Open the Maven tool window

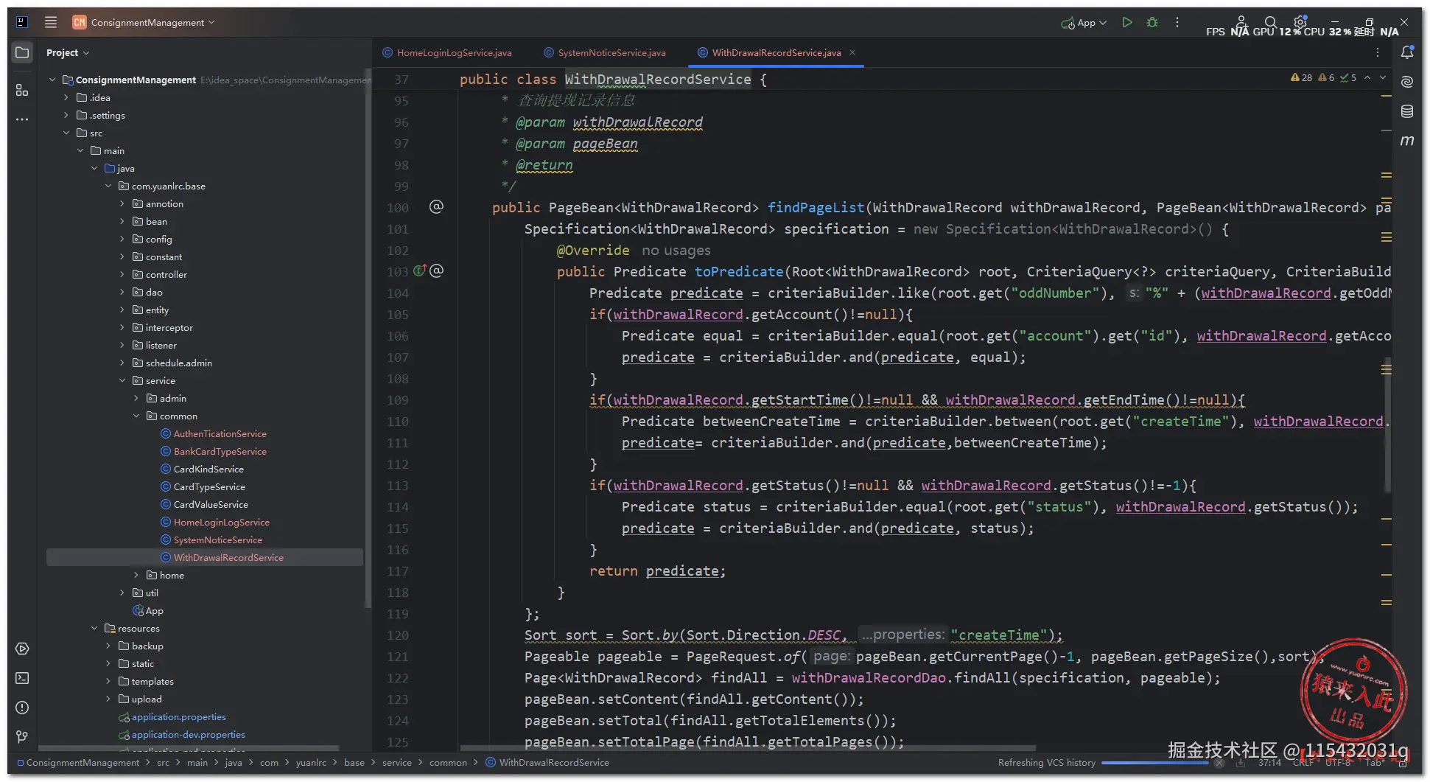coord(1407,140)
